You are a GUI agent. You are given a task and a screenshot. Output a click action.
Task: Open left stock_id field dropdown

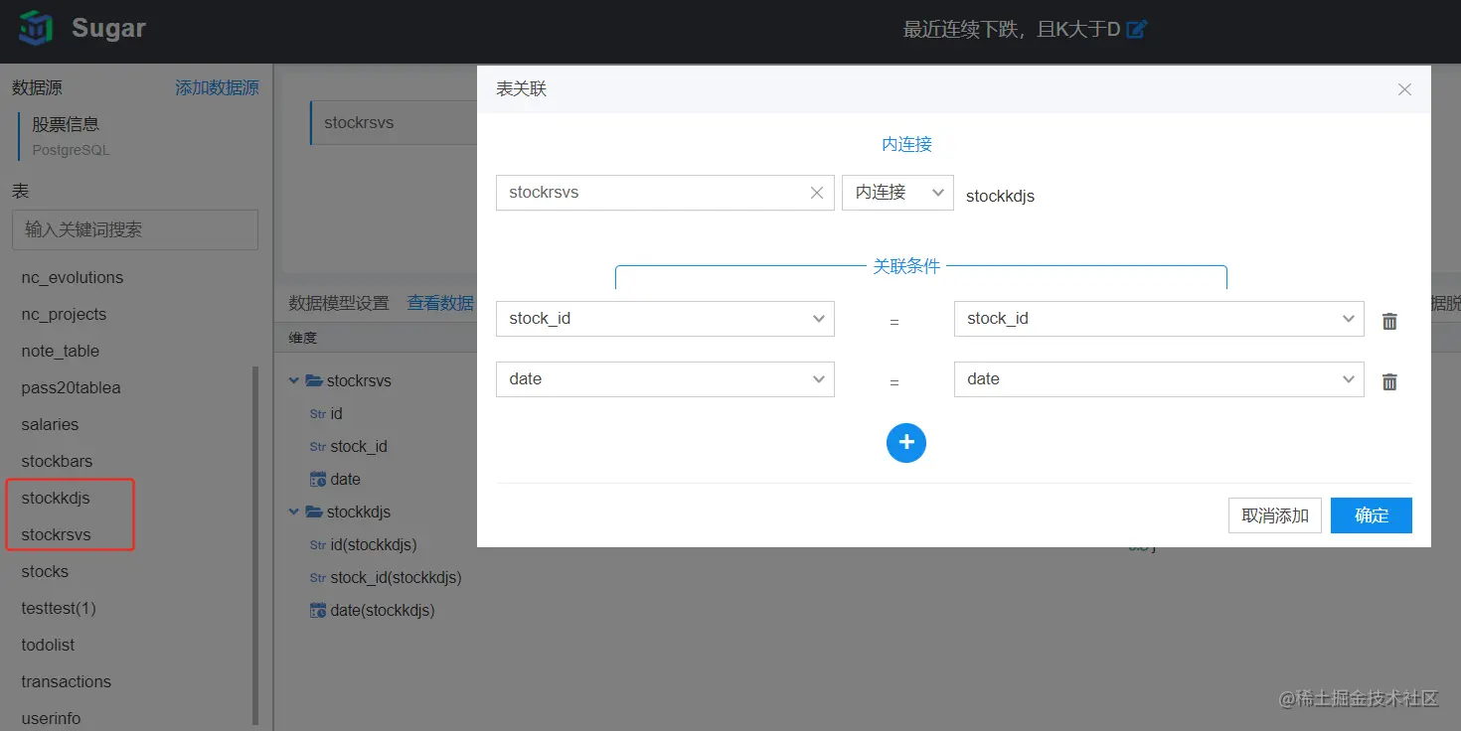click(x=665, y=319)
